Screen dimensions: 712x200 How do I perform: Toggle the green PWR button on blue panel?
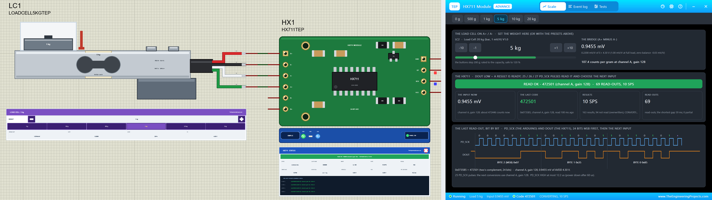pos(303,136)
